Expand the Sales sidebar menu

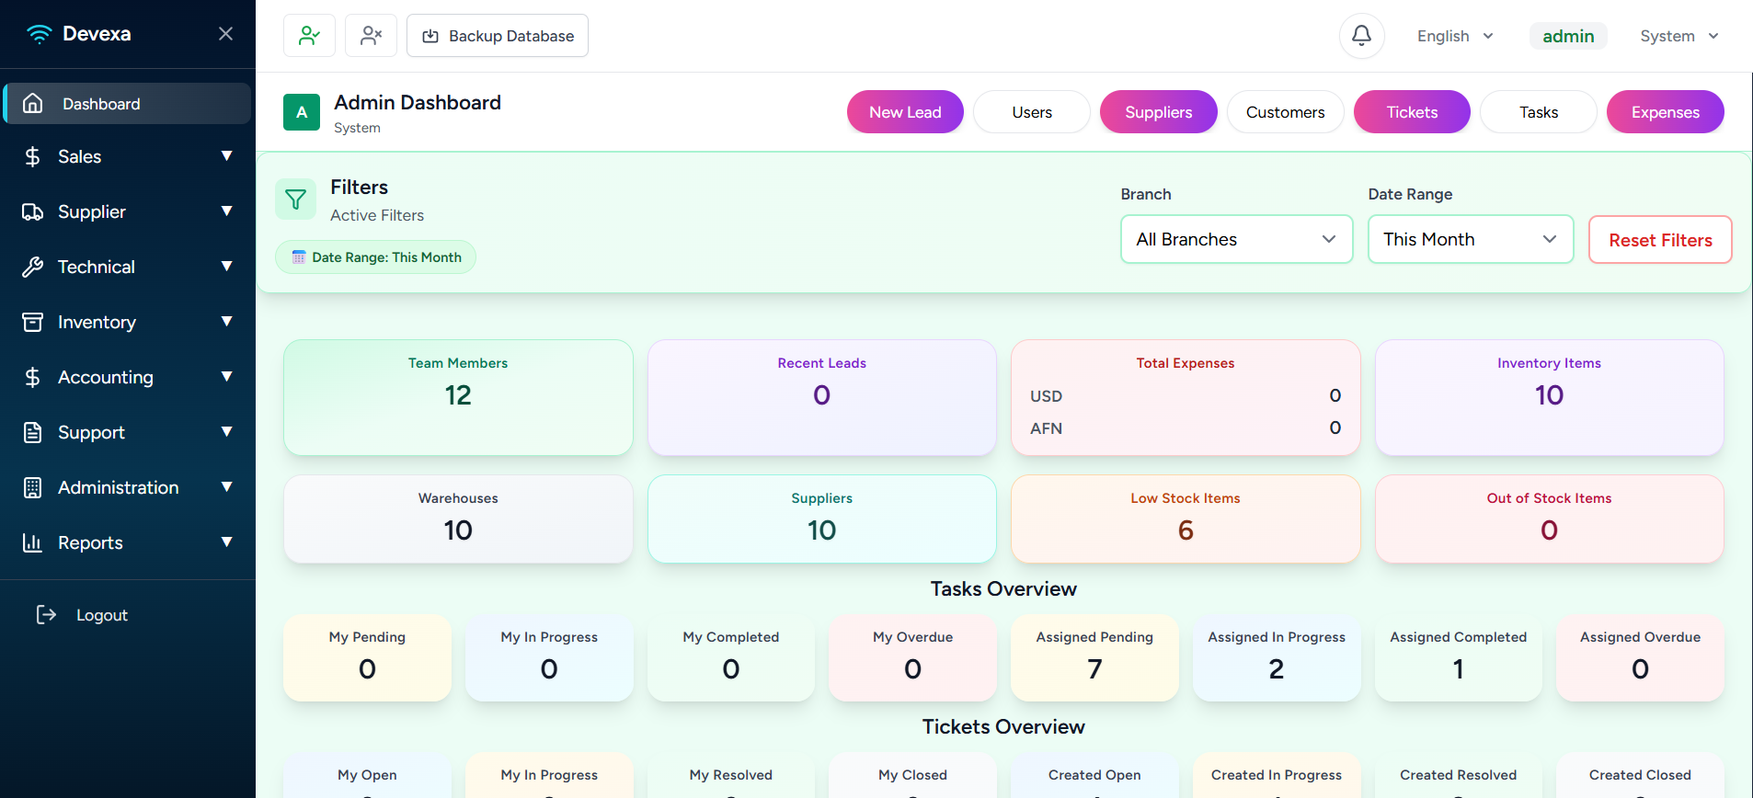coord(127,156)
